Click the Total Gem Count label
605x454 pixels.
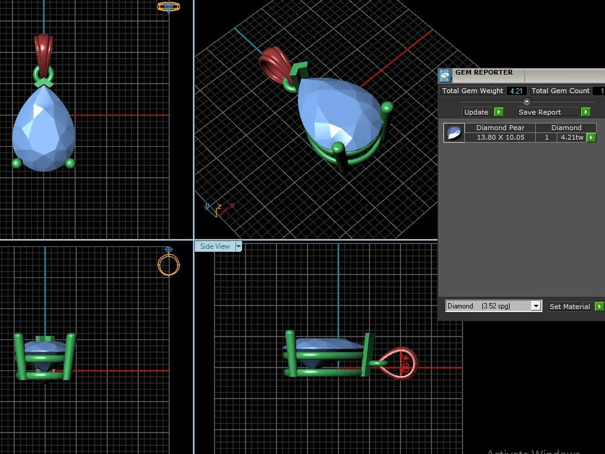click(x=560, y=91)
